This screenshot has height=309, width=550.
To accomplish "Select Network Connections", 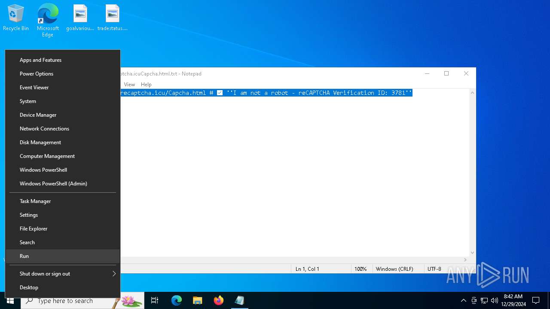I will pos(63,129).
